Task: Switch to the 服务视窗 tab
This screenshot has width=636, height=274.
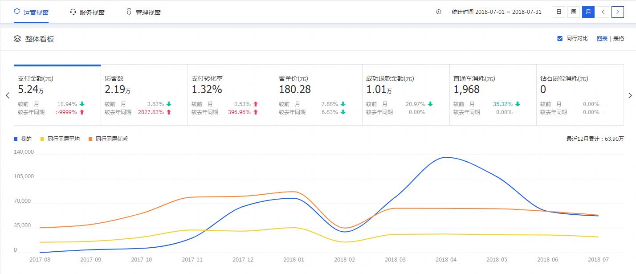Action: coord(92,12)
